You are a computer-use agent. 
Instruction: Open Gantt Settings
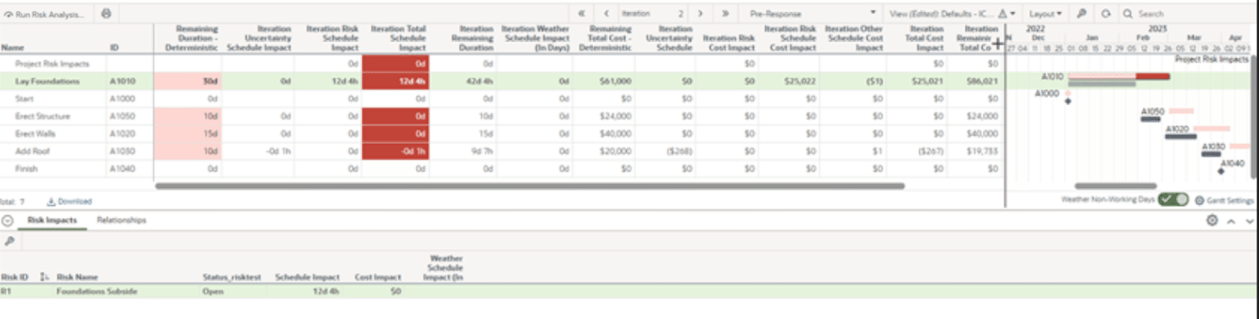1224,201
